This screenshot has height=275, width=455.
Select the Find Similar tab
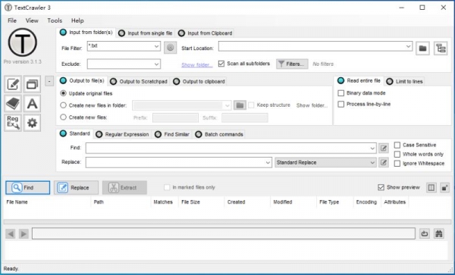point(172,134)
